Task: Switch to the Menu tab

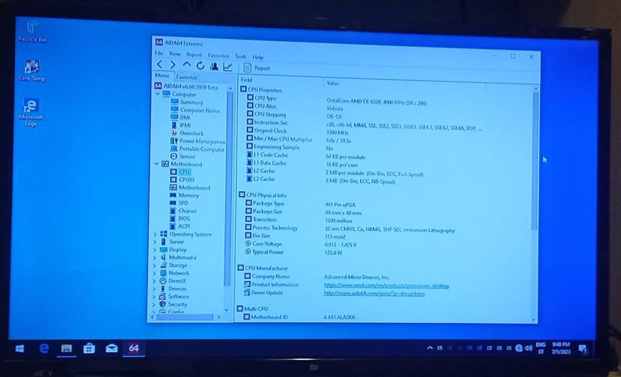Action: coord(162,76)
